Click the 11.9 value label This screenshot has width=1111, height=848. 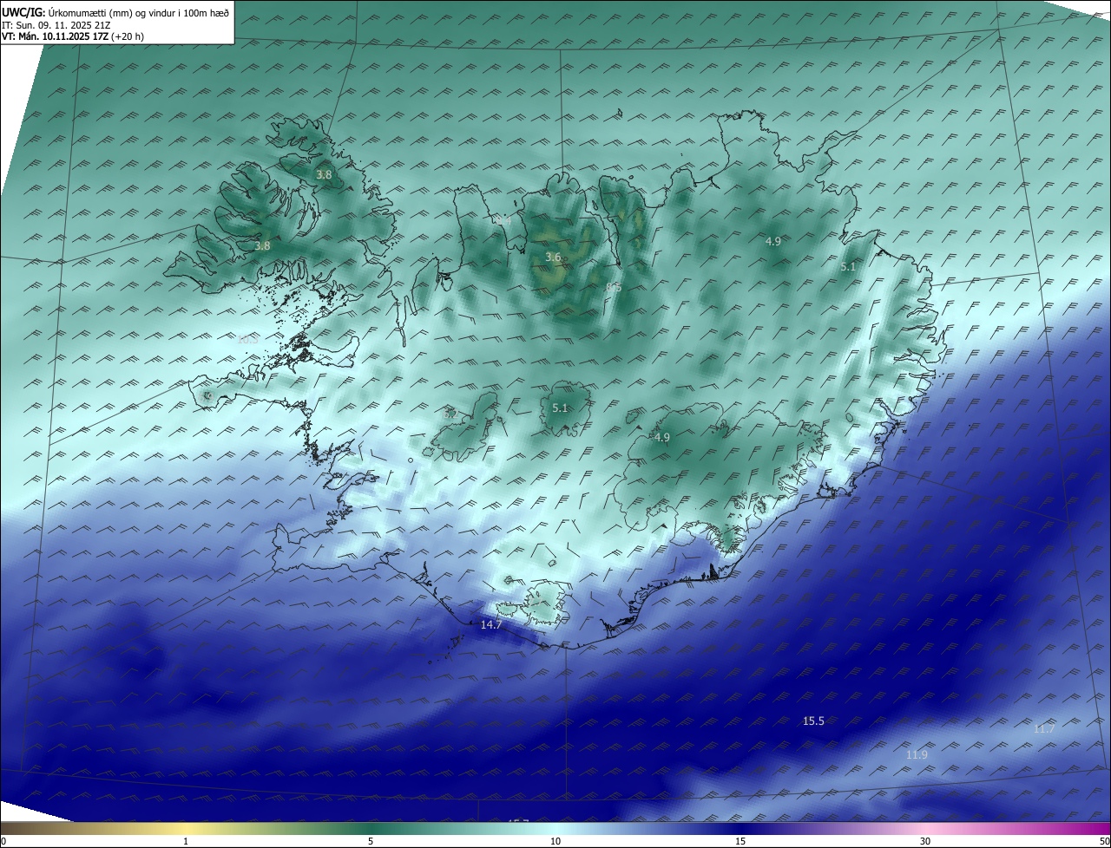pos(917,755)
